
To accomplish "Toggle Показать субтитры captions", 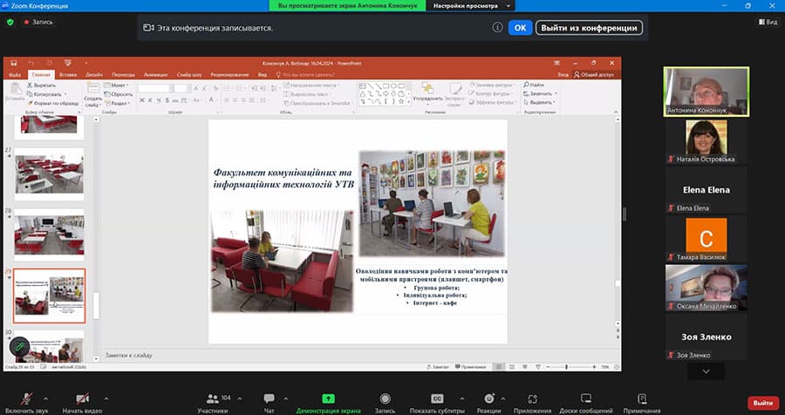I will coord(438,398).
